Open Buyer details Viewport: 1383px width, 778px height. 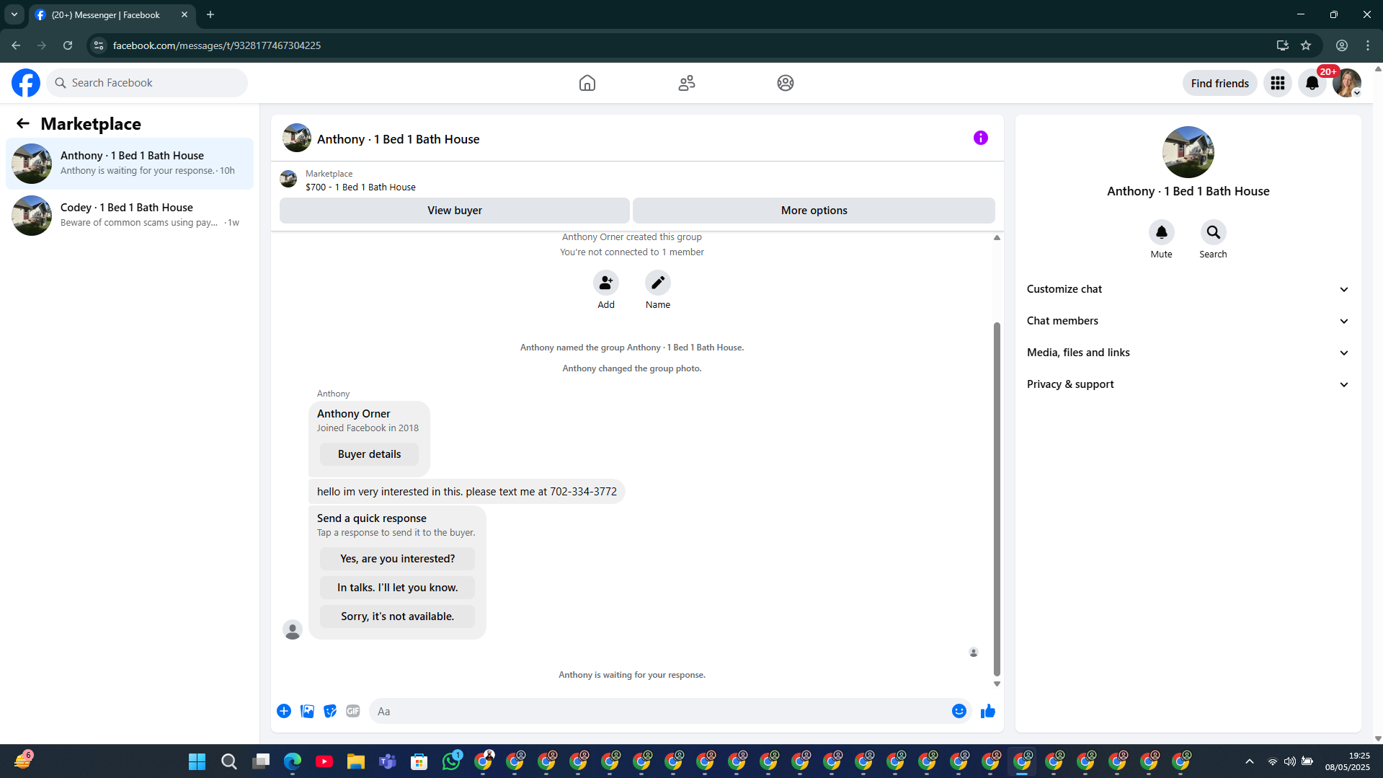(369, 454)
